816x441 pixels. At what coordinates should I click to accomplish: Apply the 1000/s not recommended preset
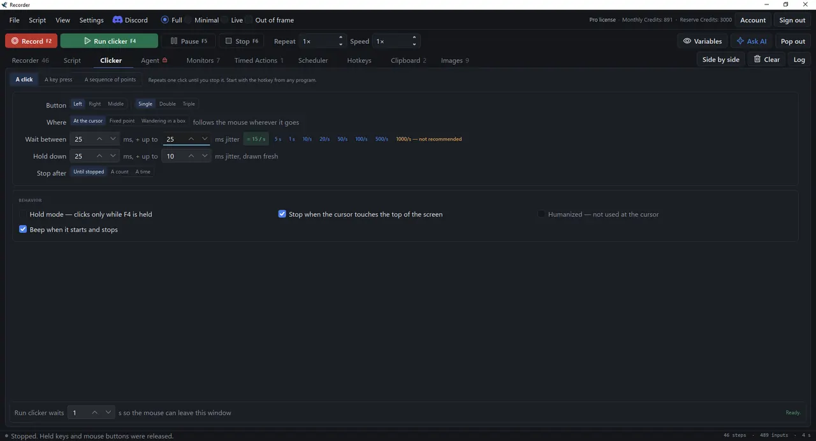tap(429, 139)
